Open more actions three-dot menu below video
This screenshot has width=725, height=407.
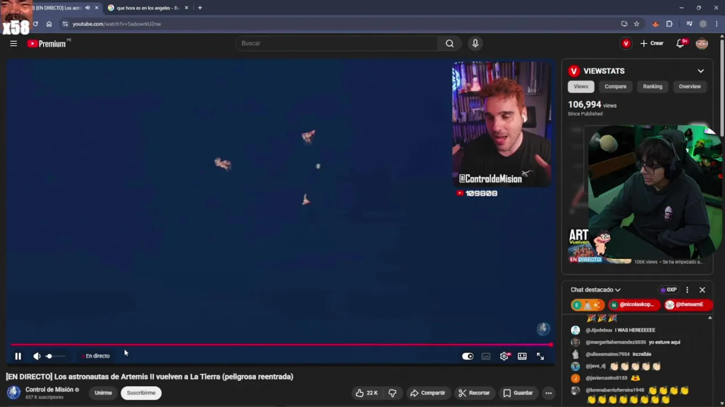tap(548, 393)
